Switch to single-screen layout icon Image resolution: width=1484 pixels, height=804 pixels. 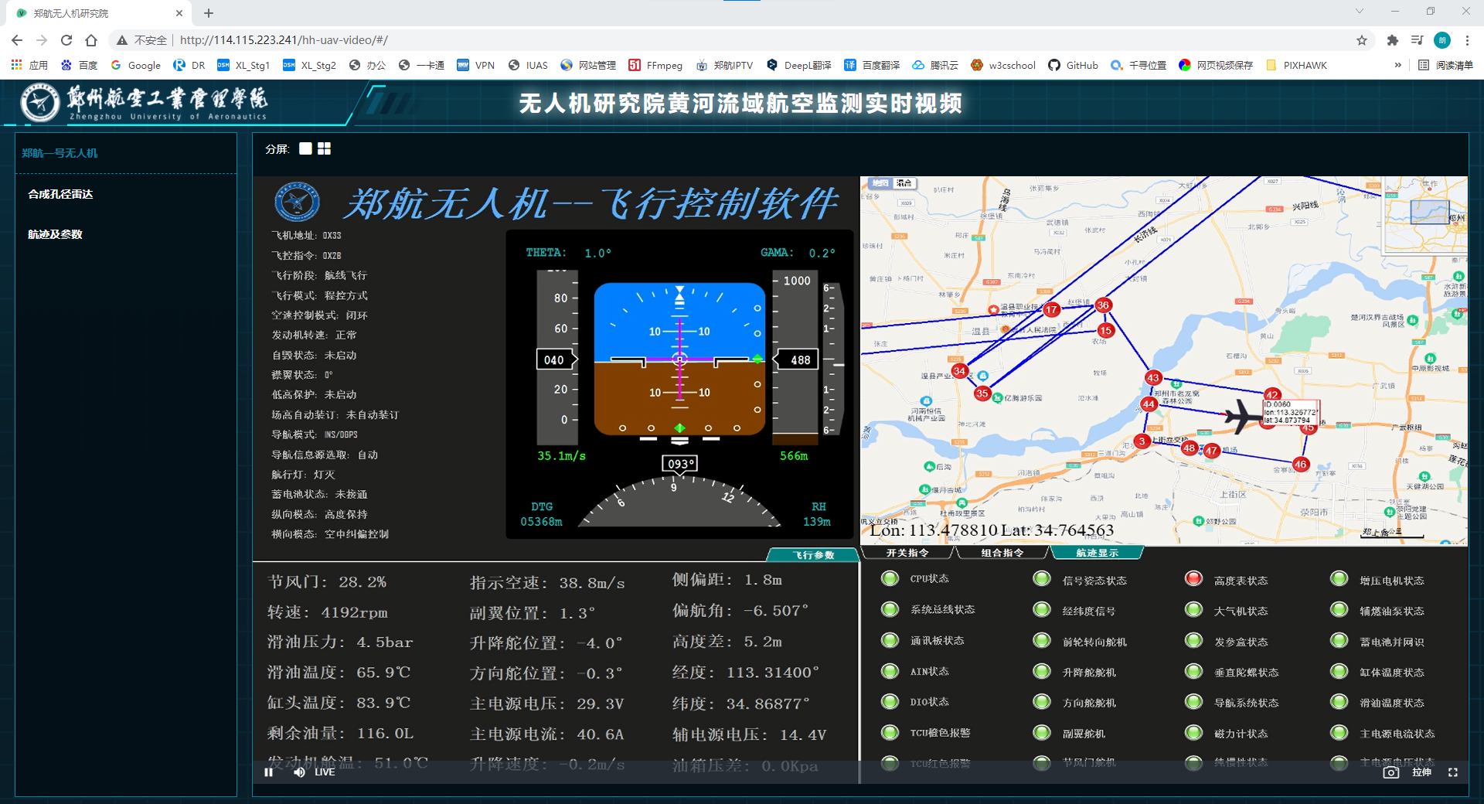coord(305,148)
